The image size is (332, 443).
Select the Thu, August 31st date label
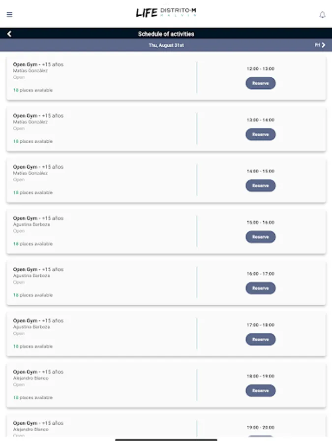pyautogui.click(x=166, y=45)
